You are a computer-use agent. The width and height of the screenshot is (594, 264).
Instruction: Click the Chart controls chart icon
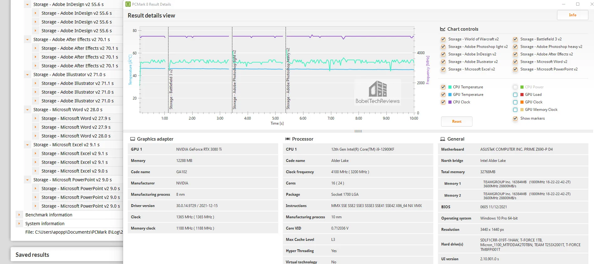coord(442,29)
